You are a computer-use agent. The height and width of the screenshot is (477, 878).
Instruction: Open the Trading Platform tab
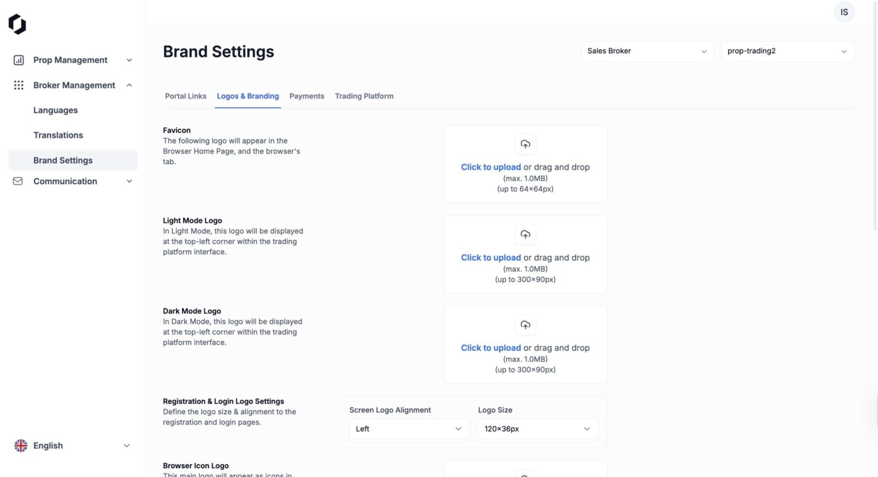tap(364, 96)
